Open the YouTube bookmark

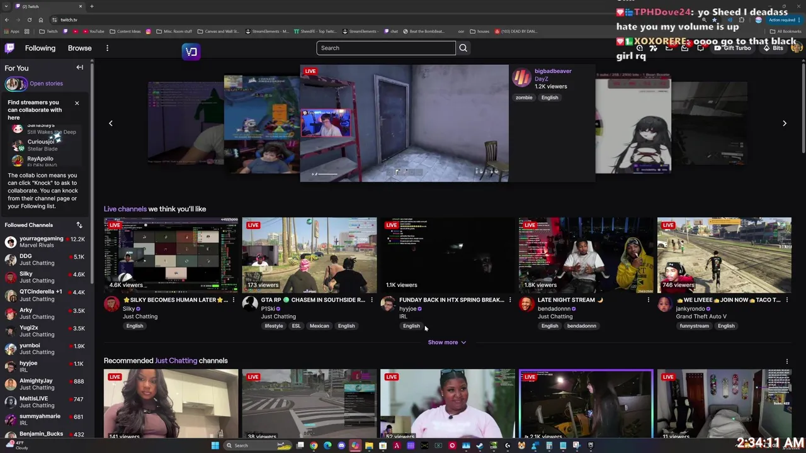click(x=93, y=31)
